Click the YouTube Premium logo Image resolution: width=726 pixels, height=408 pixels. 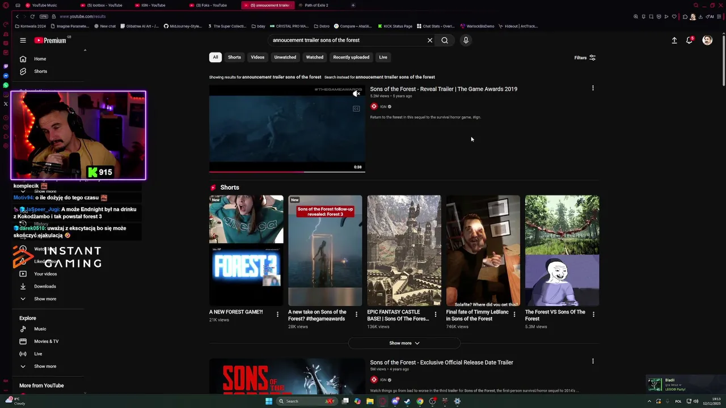pos(50,40)
